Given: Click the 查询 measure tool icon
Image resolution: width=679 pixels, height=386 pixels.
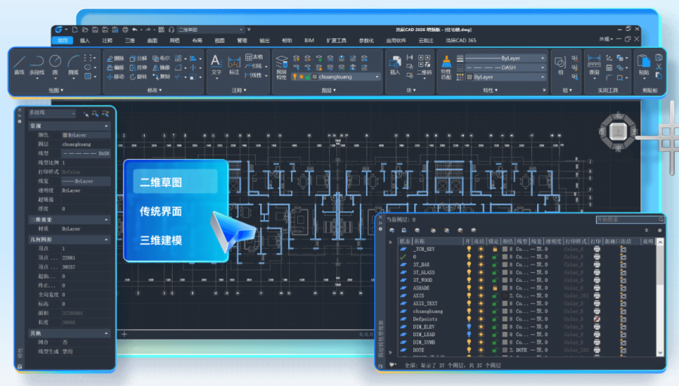Looking at the screenshot, I should [594, 63].
